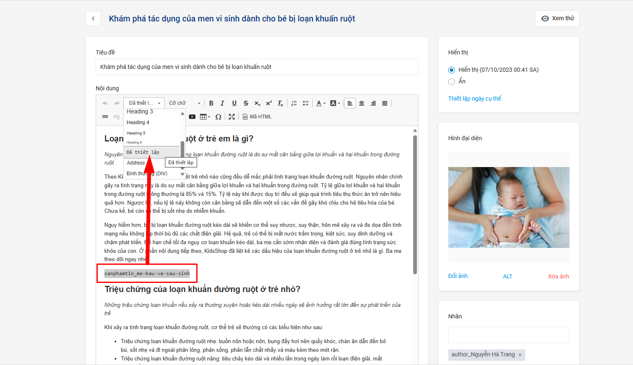
Task: Remove link with unlink icon
Action: point(117,117)
